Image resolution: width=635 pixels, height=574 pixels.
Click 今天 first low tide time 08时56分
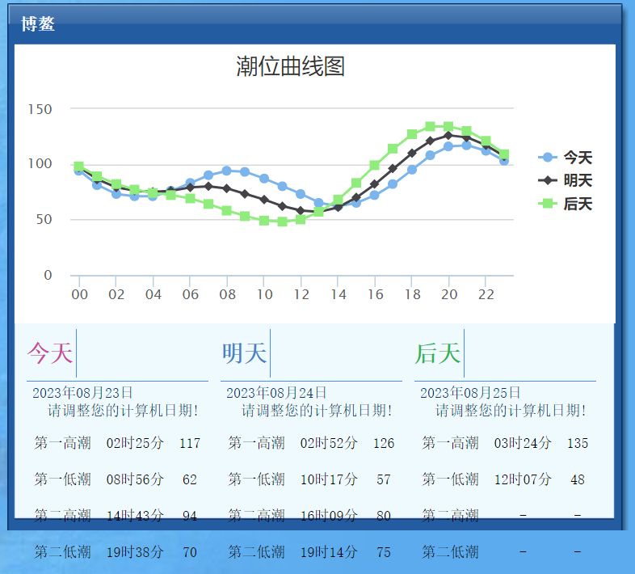click(x=135, y=479)
